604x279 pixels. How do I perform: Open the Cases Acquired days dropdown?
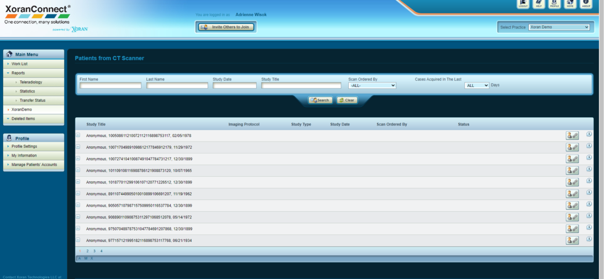click(476, 86)
